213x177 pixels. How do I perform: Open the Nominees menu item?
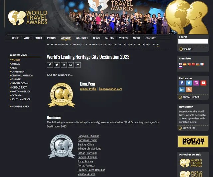pos(82,38)
